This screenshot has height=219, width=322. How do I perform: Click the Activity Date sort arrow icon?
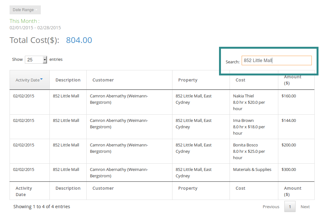[x=41, y=79]
